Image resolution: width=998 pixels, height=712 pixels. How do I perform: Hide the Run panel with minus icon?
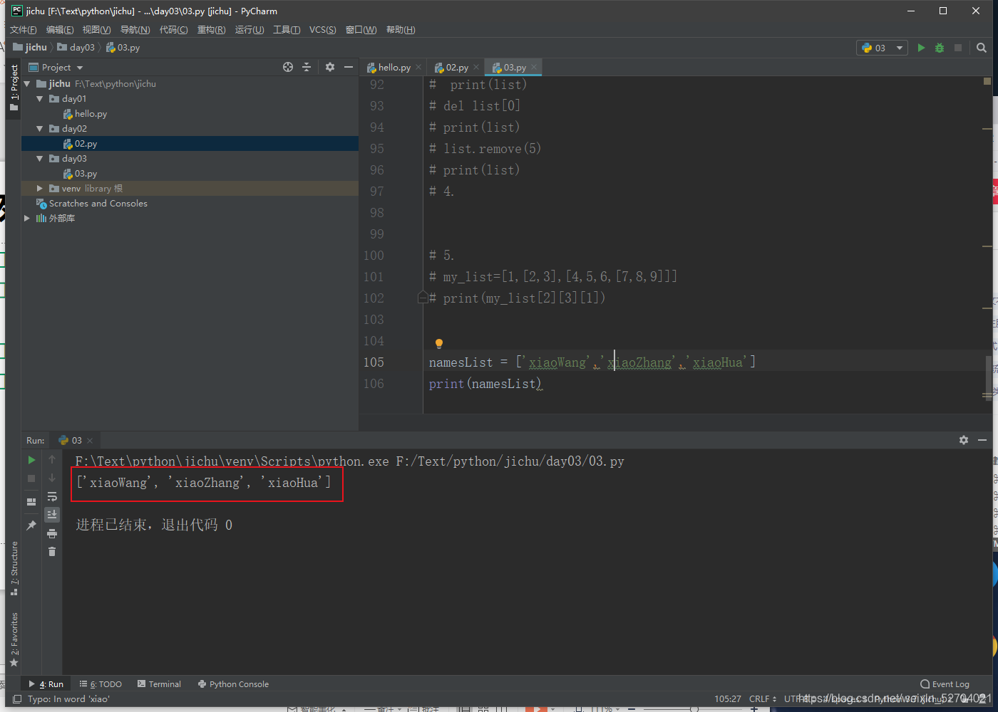click(x=982, y=440)
